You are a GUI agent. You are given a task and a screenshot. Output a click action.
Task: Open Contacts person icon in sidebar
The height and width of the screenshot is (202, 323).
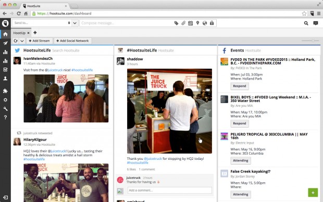tap(5, 79)
